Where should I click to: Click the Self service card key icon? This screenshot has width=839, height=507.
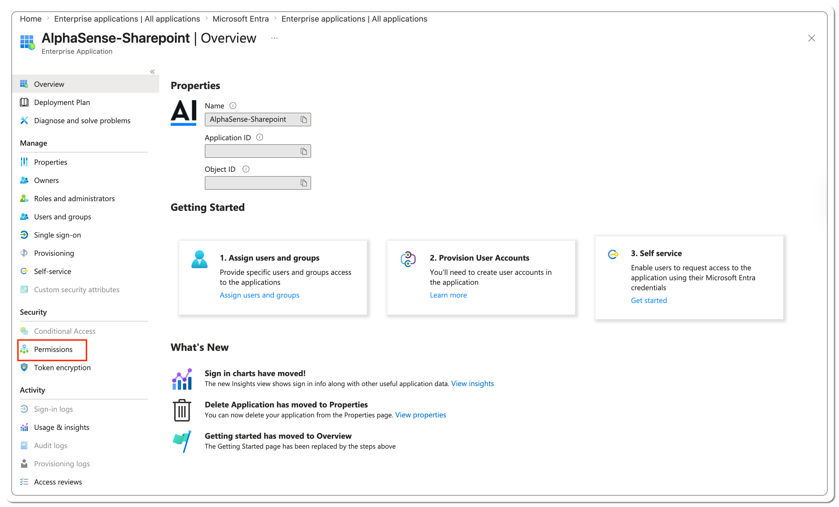click(x=613, y=254)
